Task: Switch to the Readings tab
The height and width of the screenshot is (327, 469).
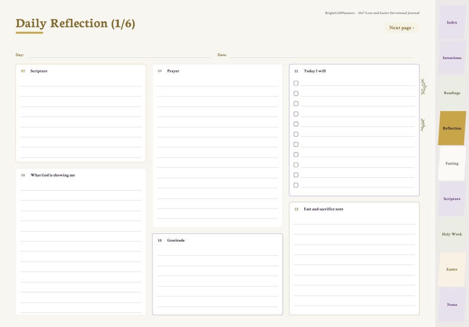Action: pos(452,93)
